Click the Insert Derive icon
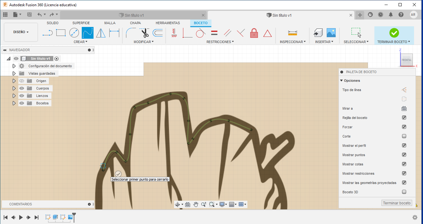 (318, 32)
